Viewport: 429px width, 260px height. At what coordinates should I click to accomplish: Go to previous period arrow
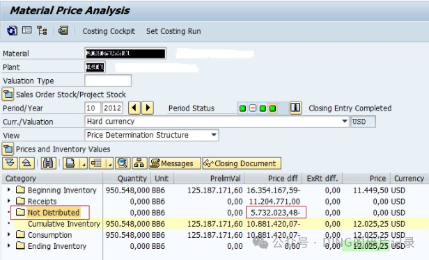(x=134, y=108)
